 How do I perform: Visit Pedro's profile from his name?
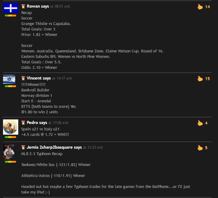click(33, 123)
